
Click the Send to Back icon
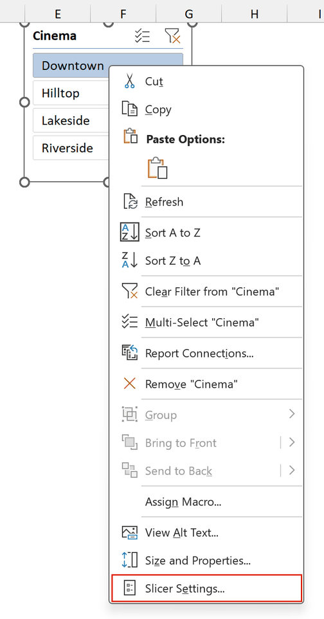[x=129, y=470]
